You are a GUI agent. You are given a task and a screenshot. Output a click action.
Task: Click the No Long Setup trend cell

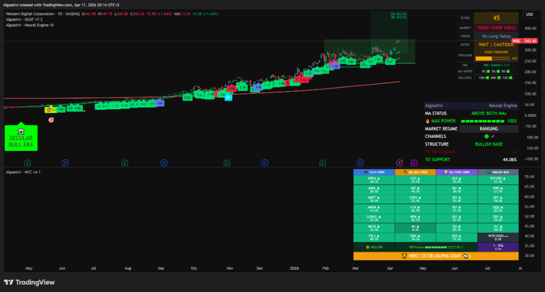point(496,36)
